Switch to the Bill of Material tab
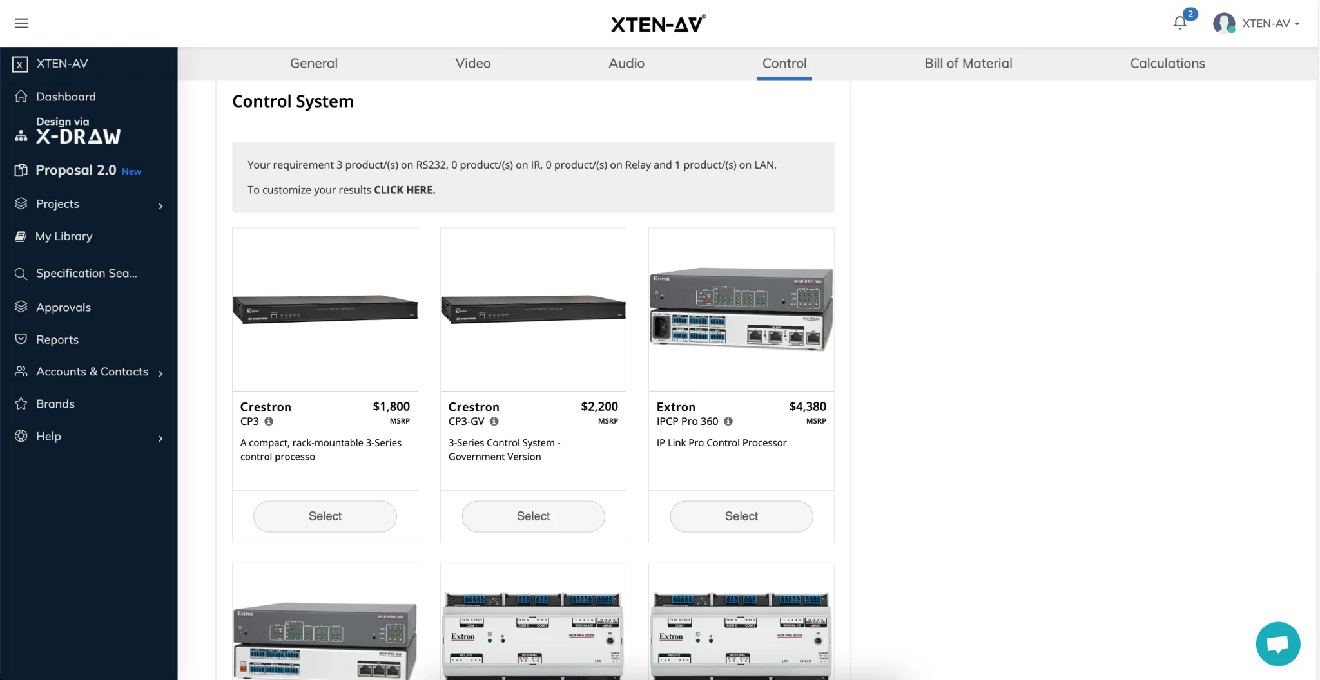 pyautogui.click(x=968, y=63)
